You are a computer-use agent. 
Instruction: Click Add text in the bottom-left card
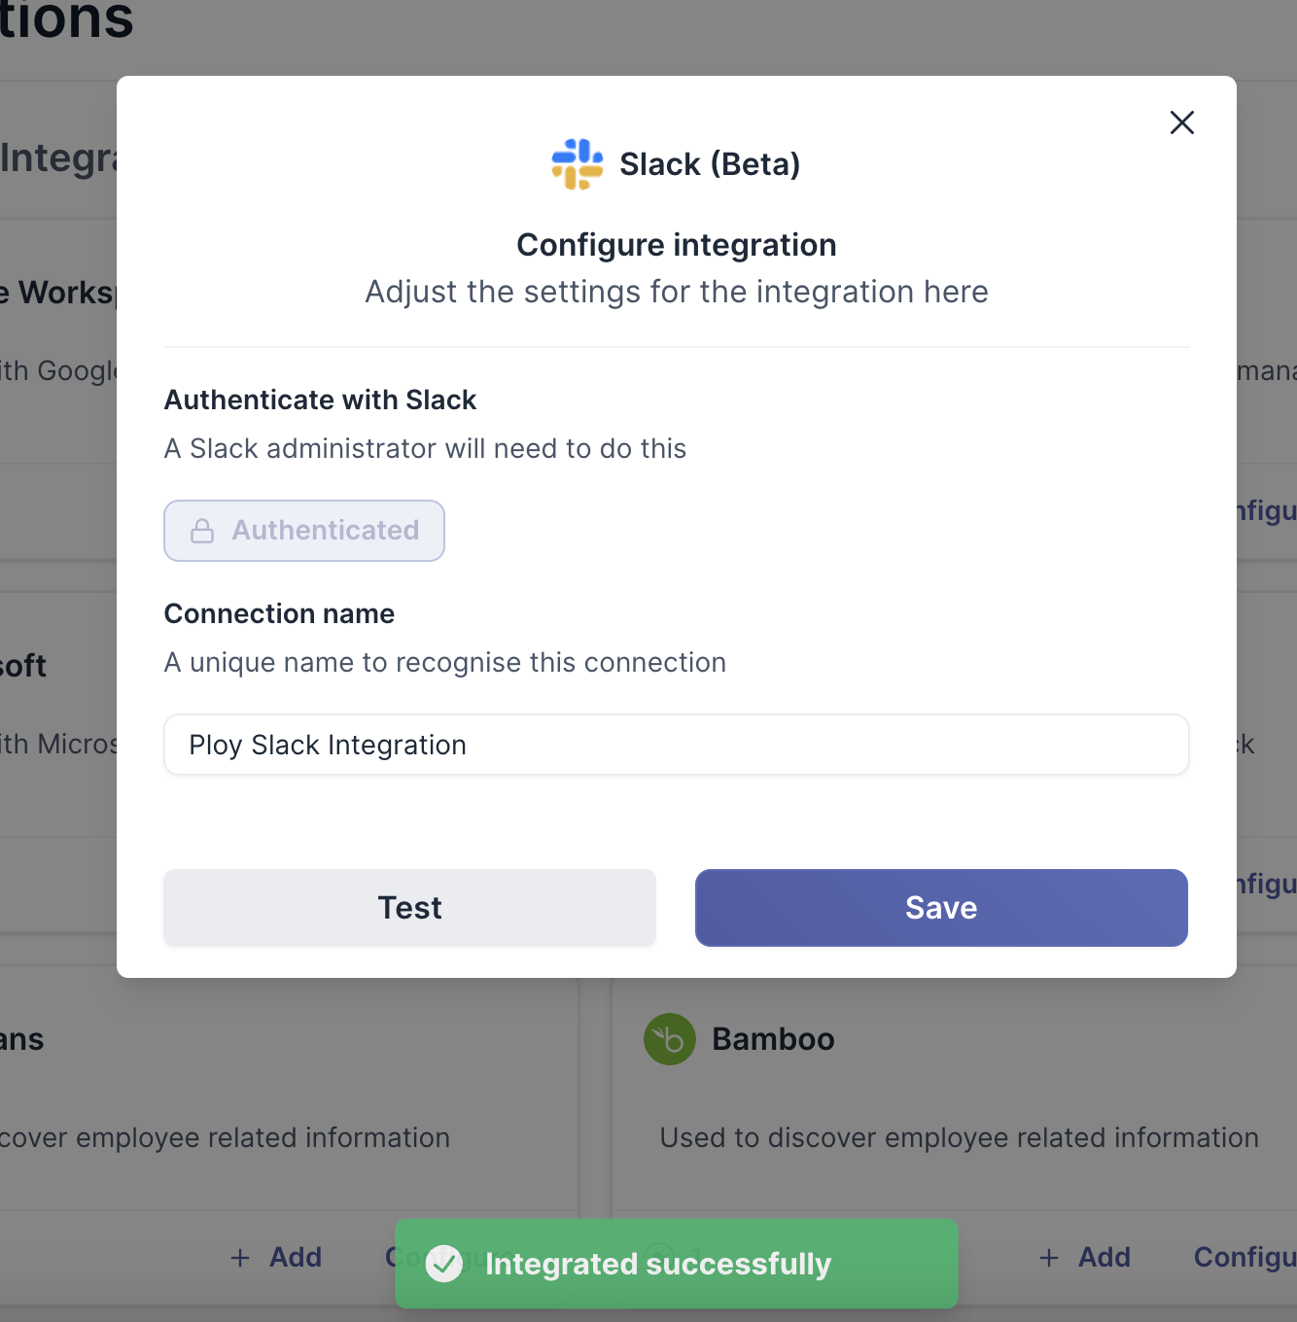click(296, 1258)
